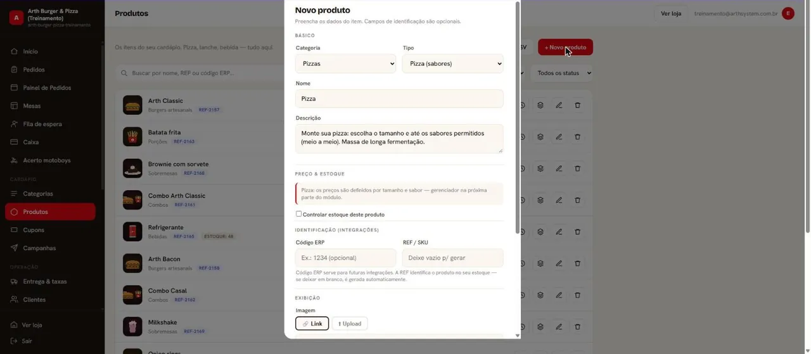Click the layers icon in Batata frita row
811x354 pixels.
[x=540, y=137]
